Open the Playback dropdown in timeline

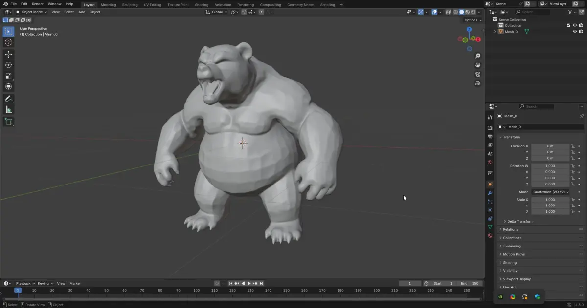(24, 283)
